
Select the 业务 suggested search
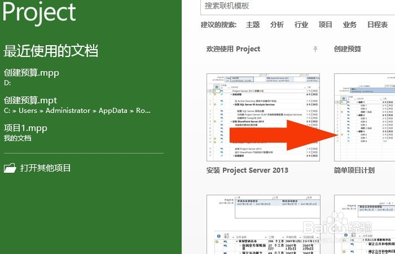(x=350, y=25)
